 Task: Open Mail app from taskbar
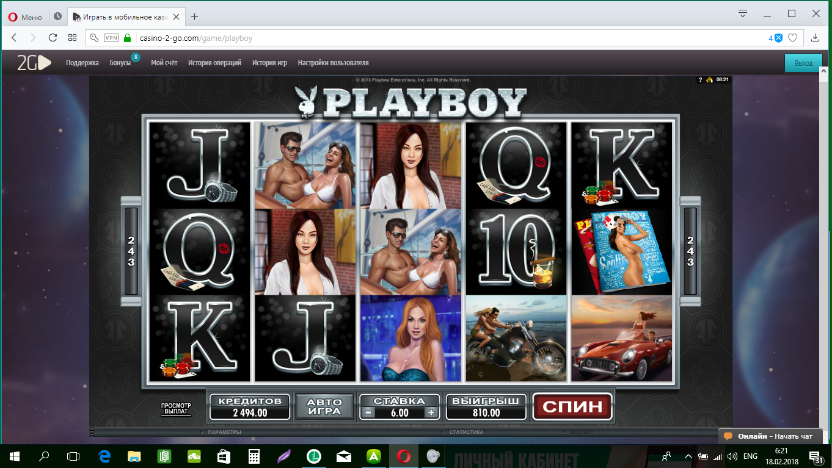(x=343, y=456)
